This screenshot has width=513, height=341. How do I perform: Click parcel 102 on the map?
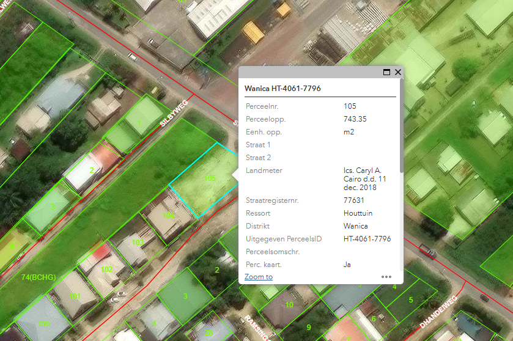pos(106,268)
